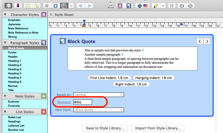Show previous style with left chevron

[200, 41]
